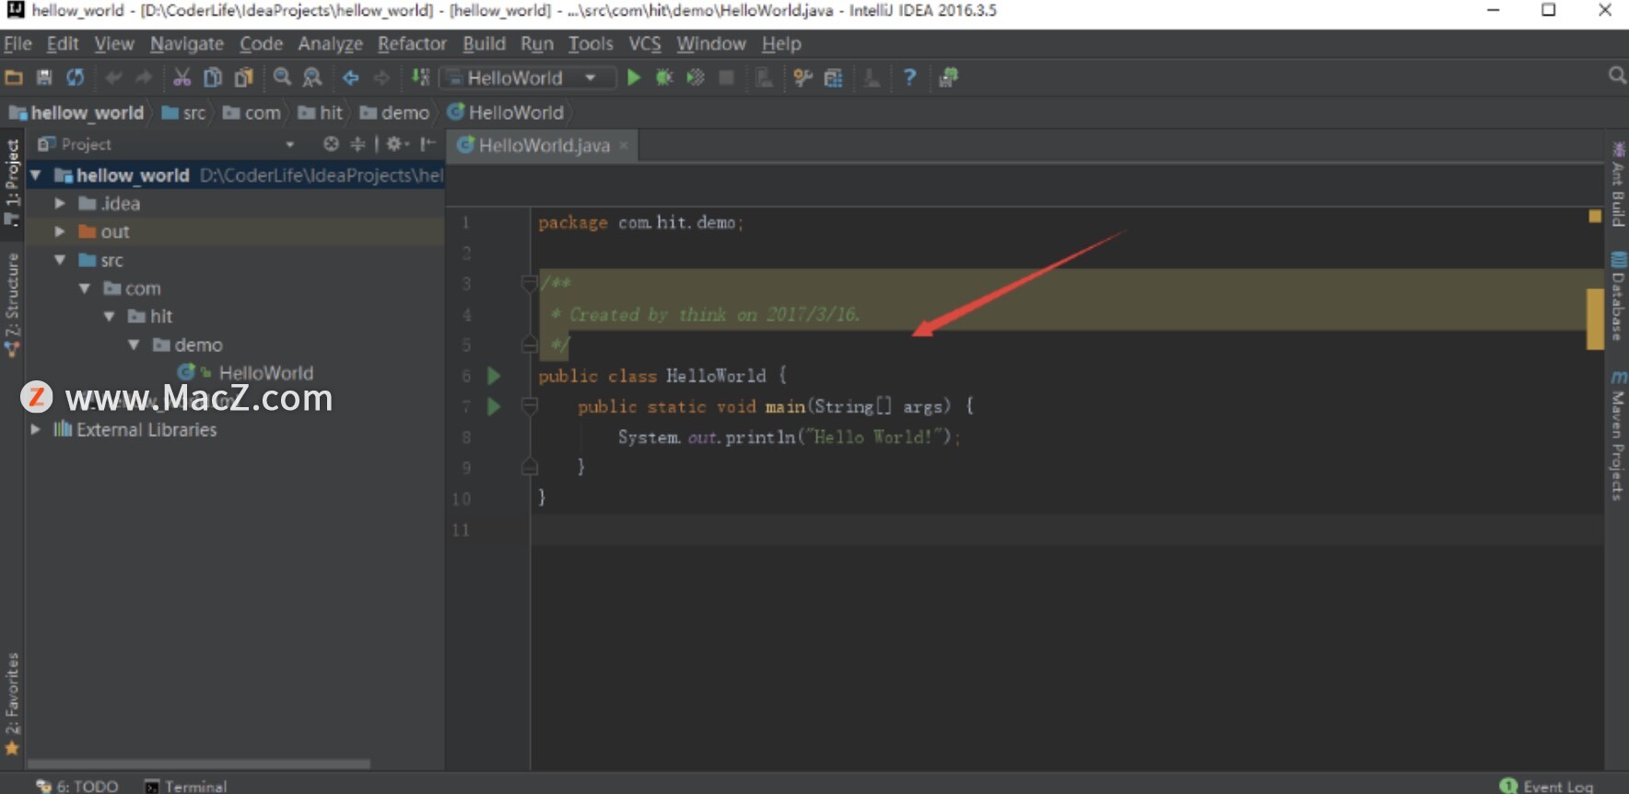Click the Search Everywhere magnifier

click(1617, 76)
